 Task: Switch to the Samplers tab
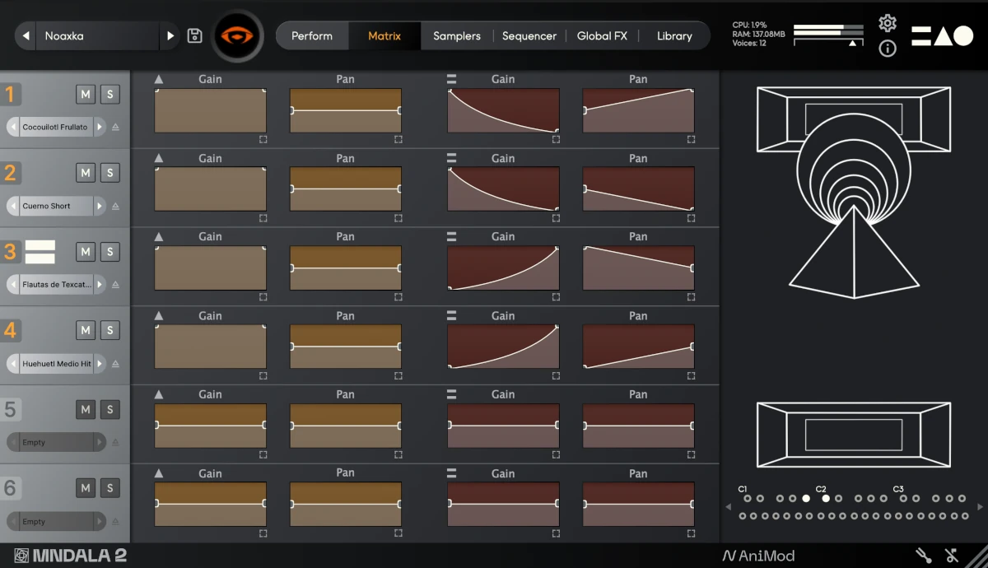point(457,35)
